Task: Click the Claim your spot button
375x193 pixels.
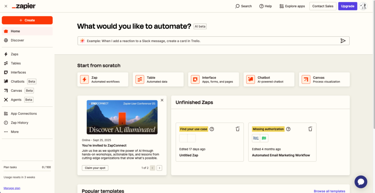Action: tap(95, 168)
